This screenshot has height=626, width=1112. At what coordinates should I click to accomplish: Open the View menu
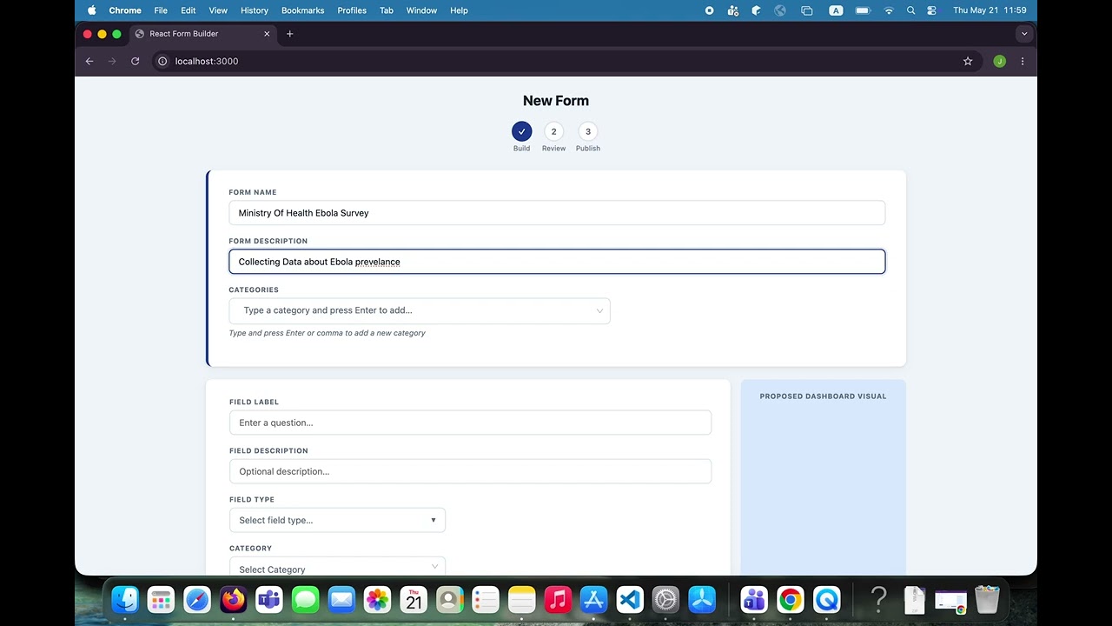[218, 10]
